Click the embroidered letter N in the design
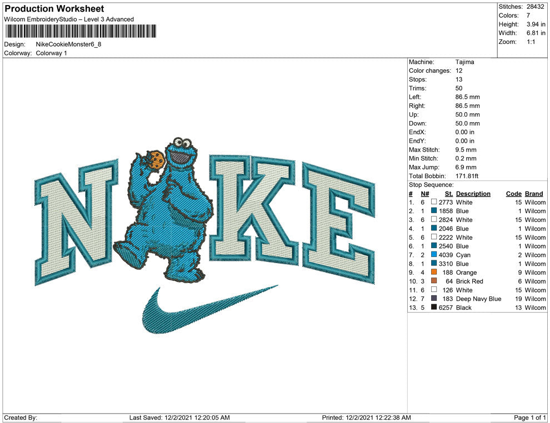The image size is (550, 423). 77,221
